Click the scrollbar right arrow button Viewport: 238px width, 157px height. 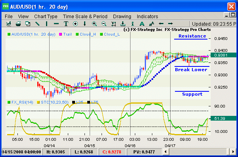[233, 152]
